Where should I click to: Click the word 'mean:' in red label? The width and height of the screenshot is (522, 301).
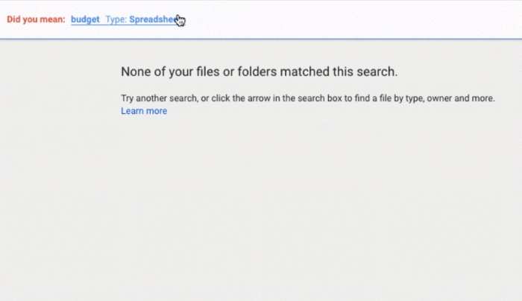pyautogui.click(x=53, y=19)
